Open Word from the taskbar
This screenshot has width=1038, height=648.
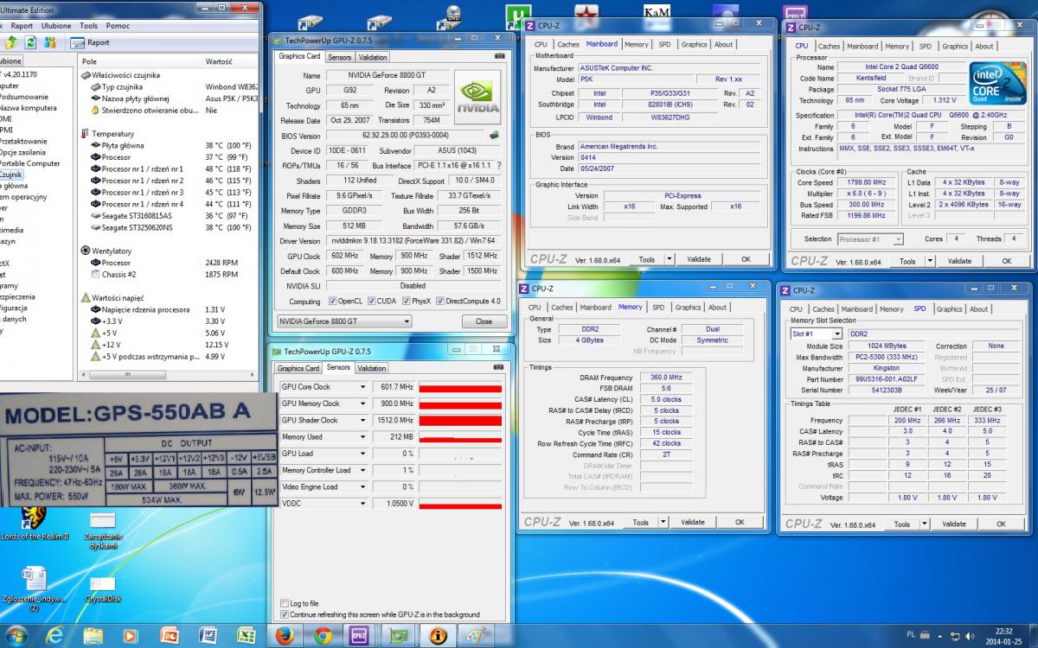tap(207, 635)
